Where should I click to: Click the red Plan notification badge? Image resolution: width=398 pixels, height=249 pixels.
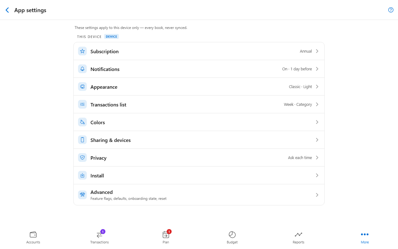(x=169, y=232)
